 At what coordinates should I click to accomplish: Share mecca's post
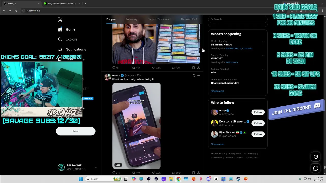point(198,173)
